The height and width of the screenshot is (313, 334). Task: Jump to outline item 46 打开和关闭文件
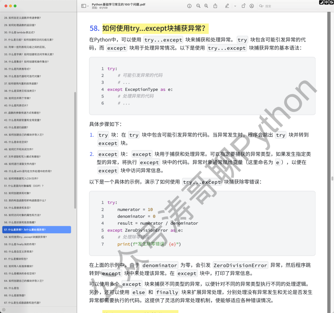19,149
